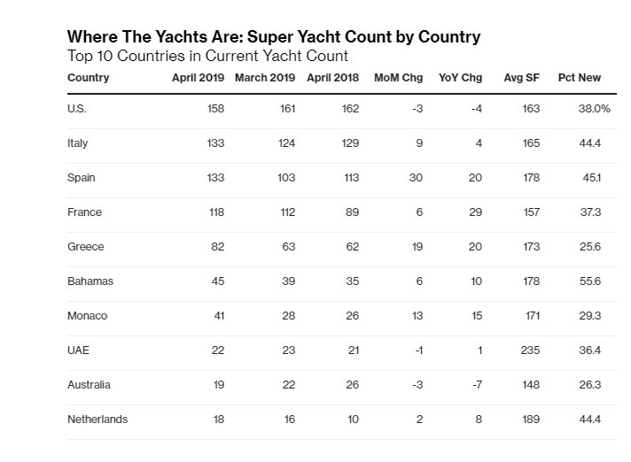Screen dimensions: 631x462
Task: Click the chart title about Super Yacht Count
Action: tap(274, 37)
